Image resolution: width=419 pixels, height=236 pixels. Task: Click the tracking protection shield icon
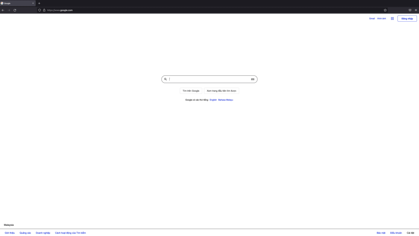click(40, 10)
